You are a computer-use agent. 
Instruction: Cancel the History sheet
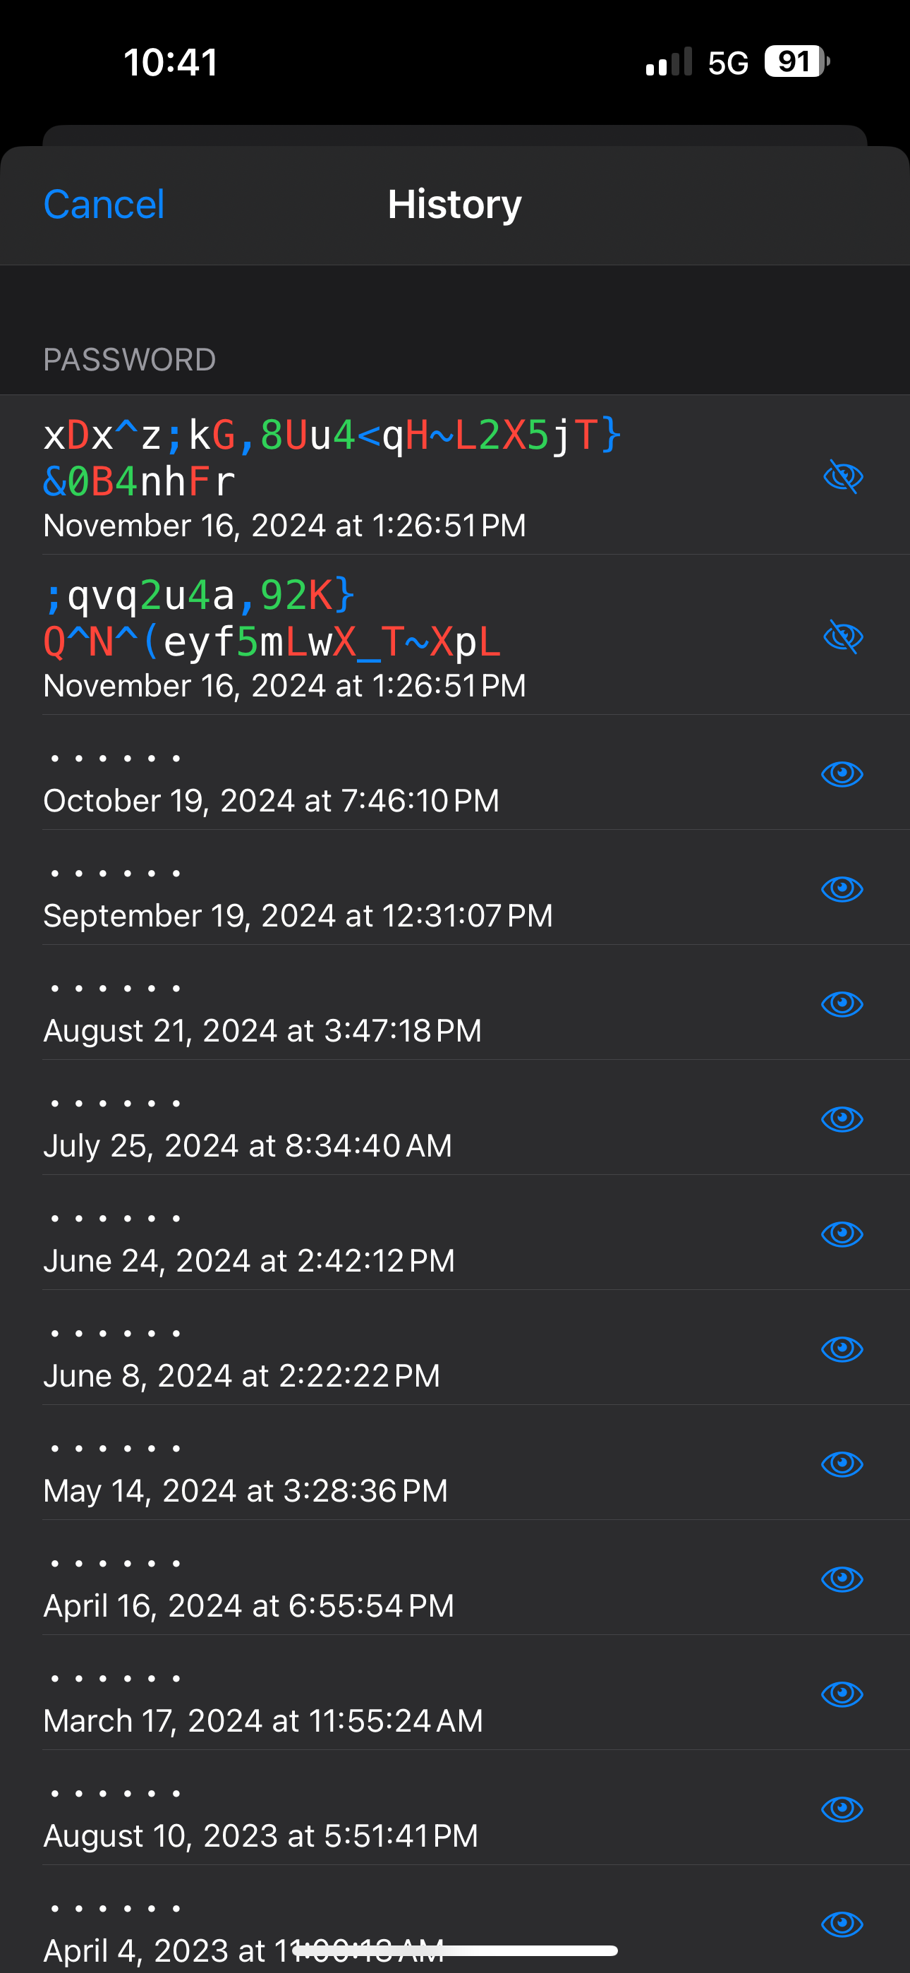(104, 205)
